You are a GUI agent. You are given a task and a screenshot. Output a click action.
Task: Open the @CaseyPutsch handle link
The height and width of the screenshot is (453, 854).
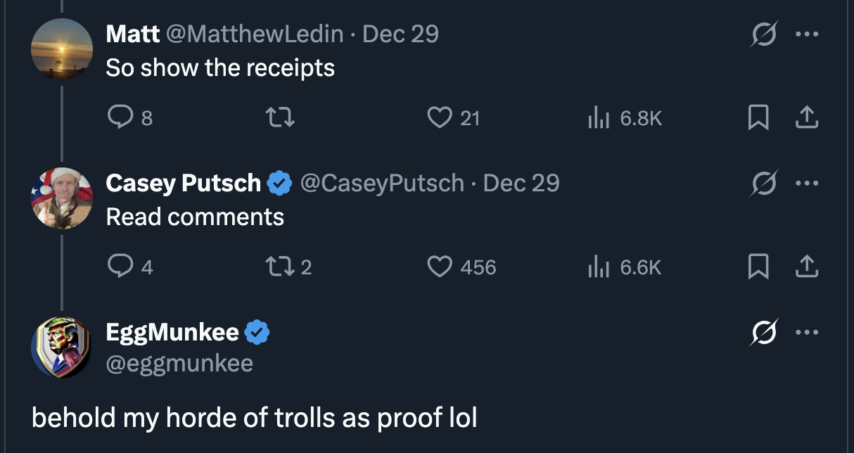click(x=382, y=183)
